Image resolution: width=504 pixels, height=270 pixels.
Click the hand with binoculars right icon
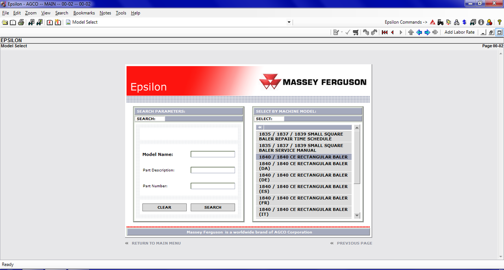coord(374,32)
